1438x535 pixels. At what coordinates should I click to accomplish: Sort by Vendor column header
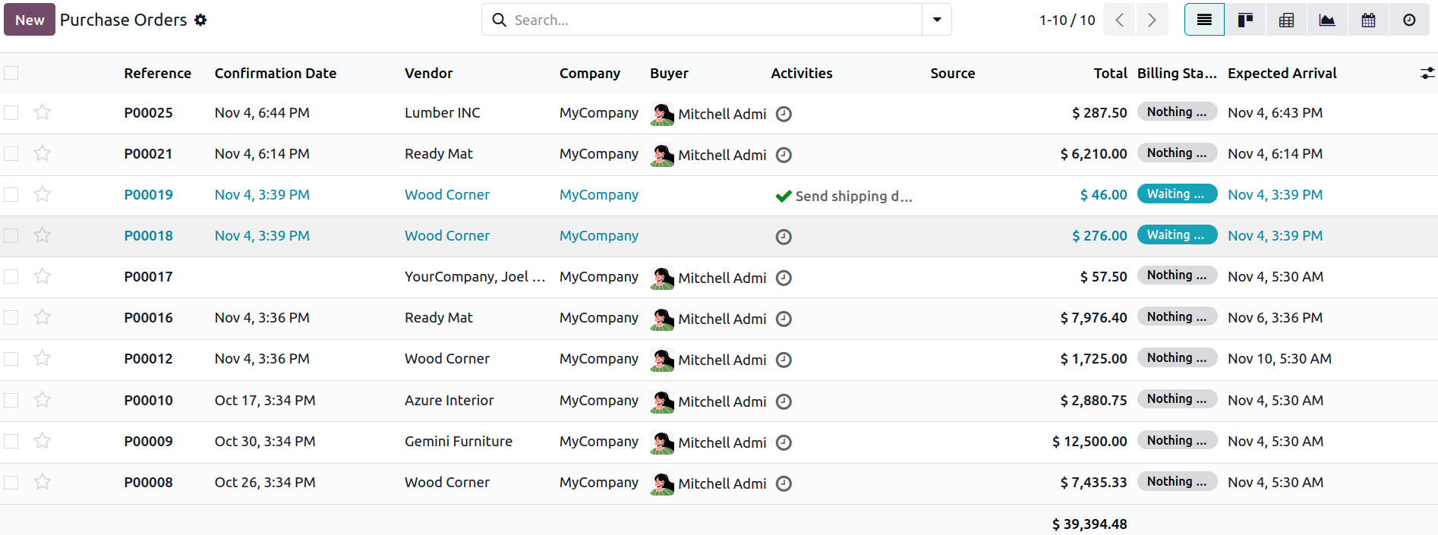[x=428, y=73]
